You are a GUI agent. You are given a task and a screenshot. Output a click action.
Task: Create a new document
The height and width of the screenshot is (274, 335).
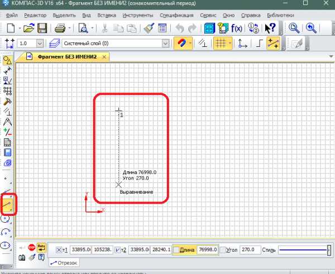11,28
